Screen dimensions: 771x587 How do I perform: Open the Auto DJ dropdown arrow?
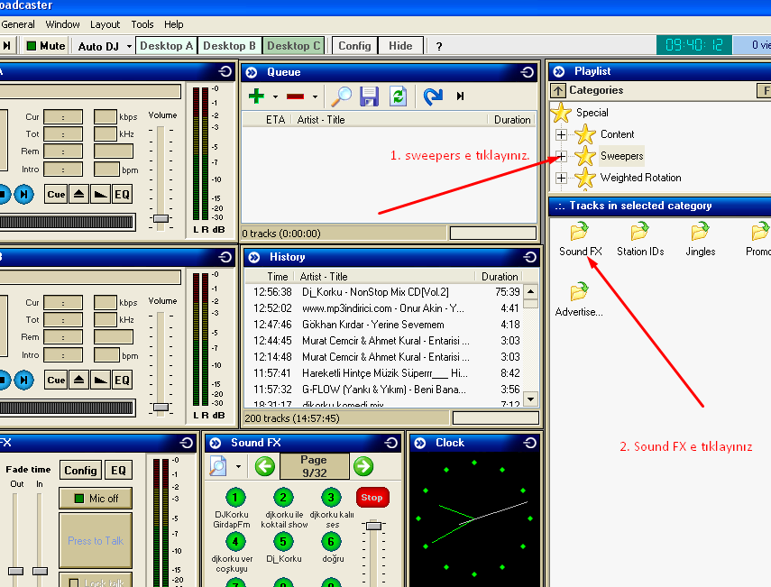point(129,46)
